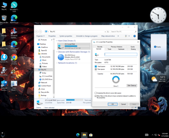Click Uninstall or change a program

pyautogui.click(x=87, y=36)
